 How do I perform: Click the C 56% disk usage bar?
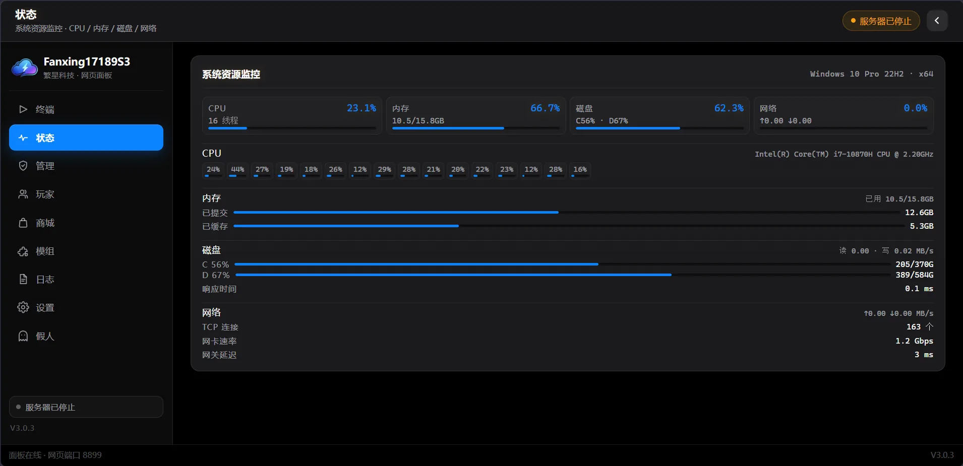tap(562, 264)
